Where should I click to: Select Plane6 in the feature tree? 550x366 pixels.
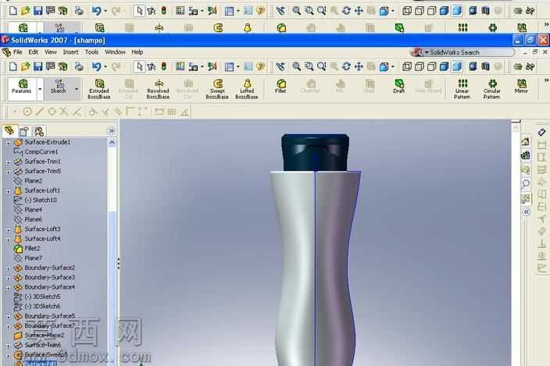point(34,219)
